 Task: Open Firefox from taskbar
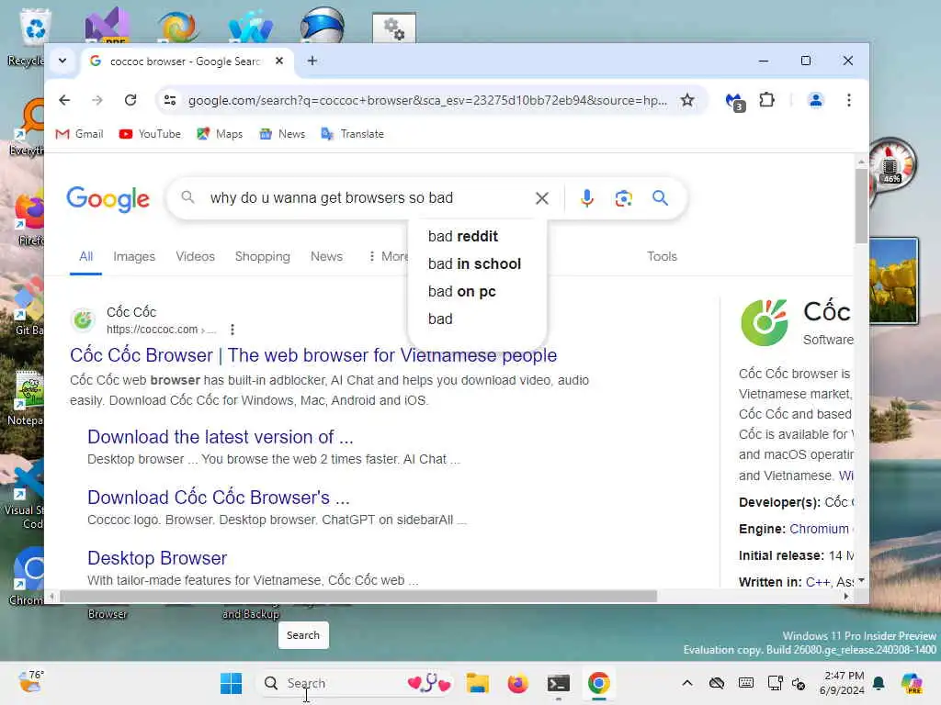tap(518, 683)
